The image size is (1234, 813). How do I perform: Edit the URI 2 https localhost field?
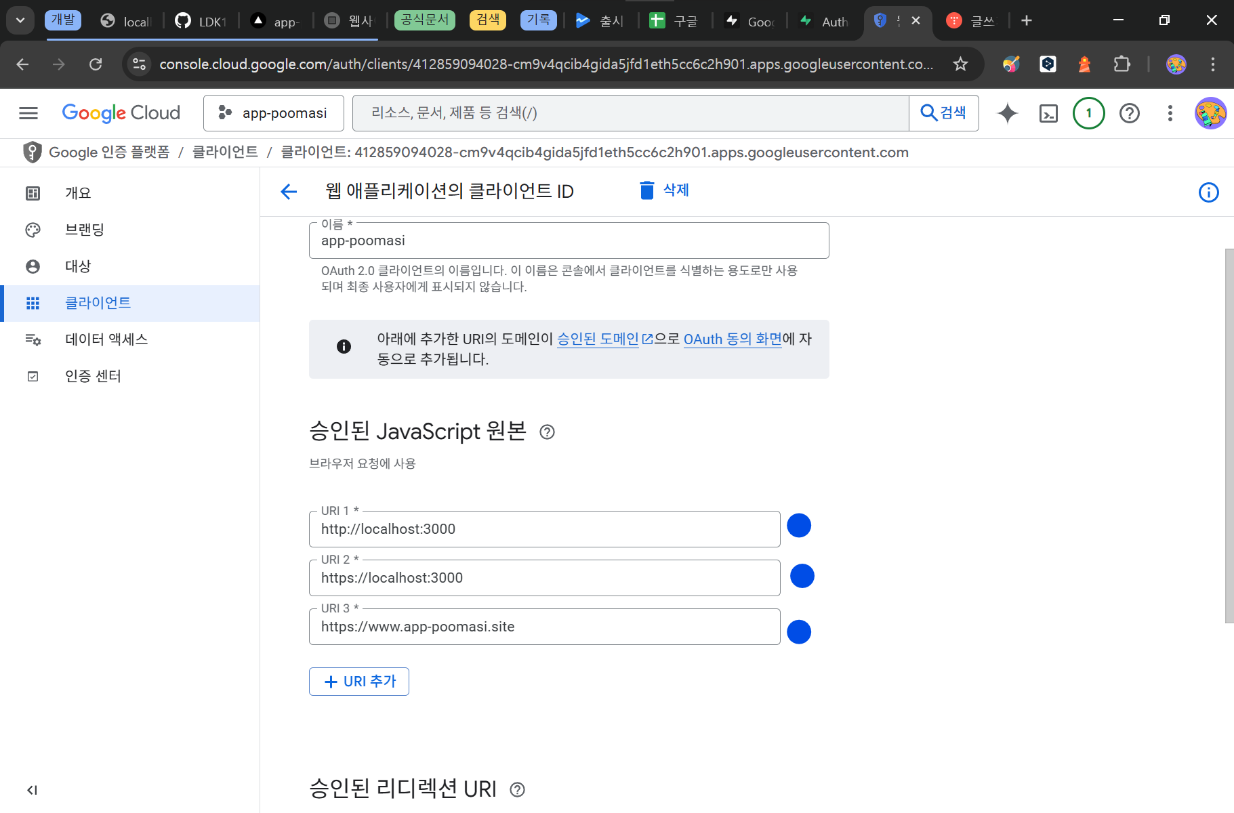(x=545, y=578)
